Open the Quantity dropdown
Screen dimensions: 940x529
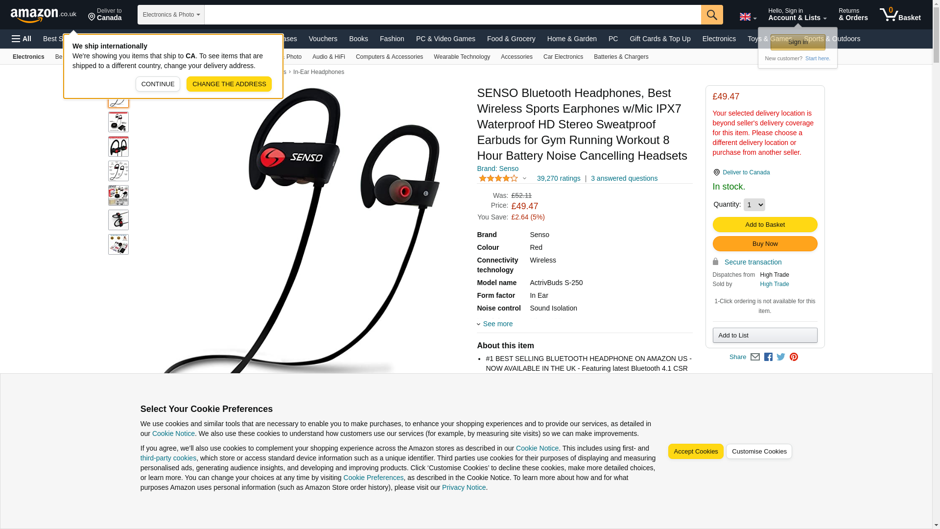754,205
